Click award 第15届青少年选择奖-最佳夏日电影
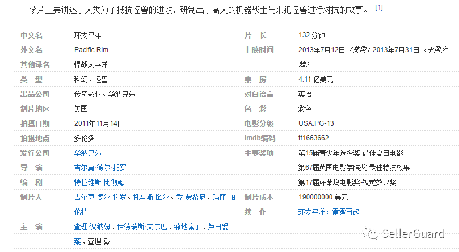The width and height of the screenshot is (459, 252). (x=351, y=153)
